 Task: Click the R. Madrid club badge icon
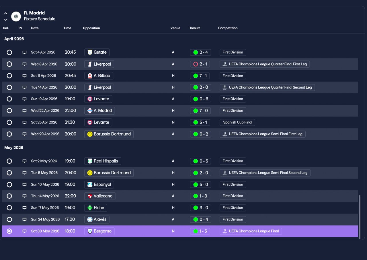[16, 16]
